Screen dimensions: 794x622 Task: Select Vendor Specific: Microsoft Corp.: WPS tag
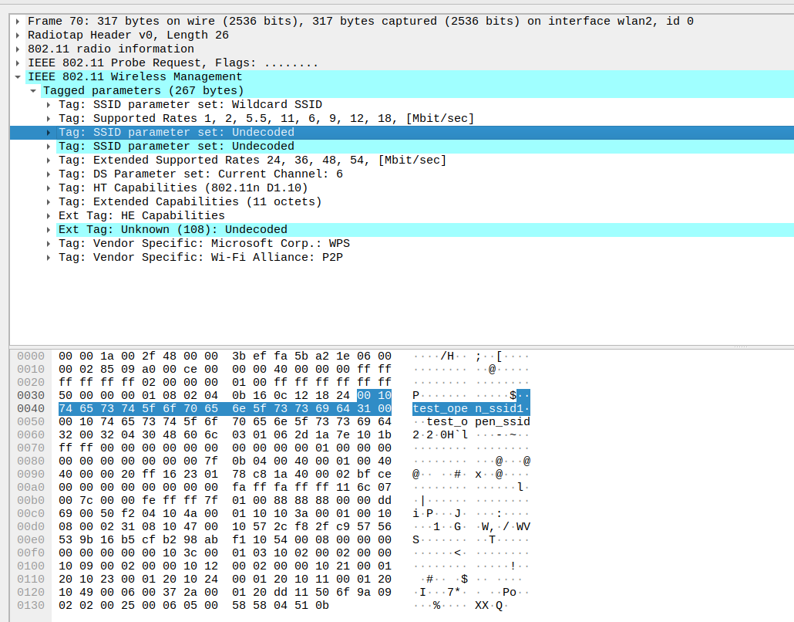coord(204,244)
